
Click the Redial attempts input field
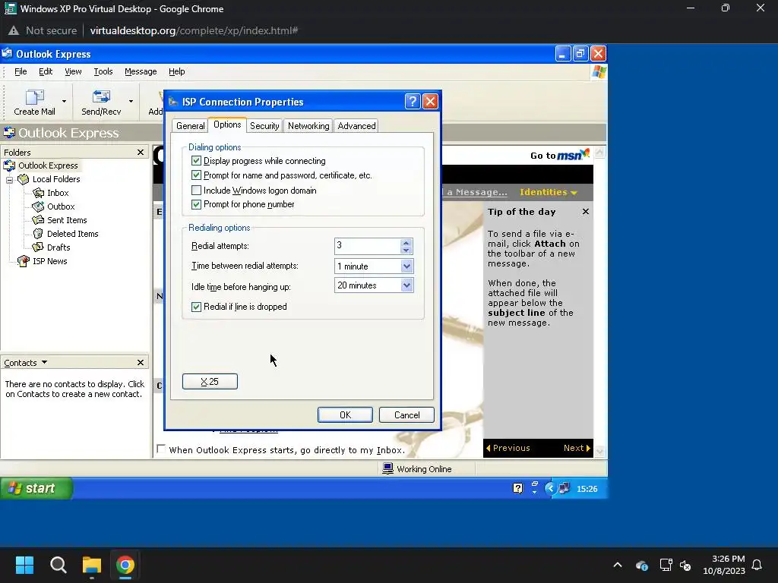pos(367,246)
